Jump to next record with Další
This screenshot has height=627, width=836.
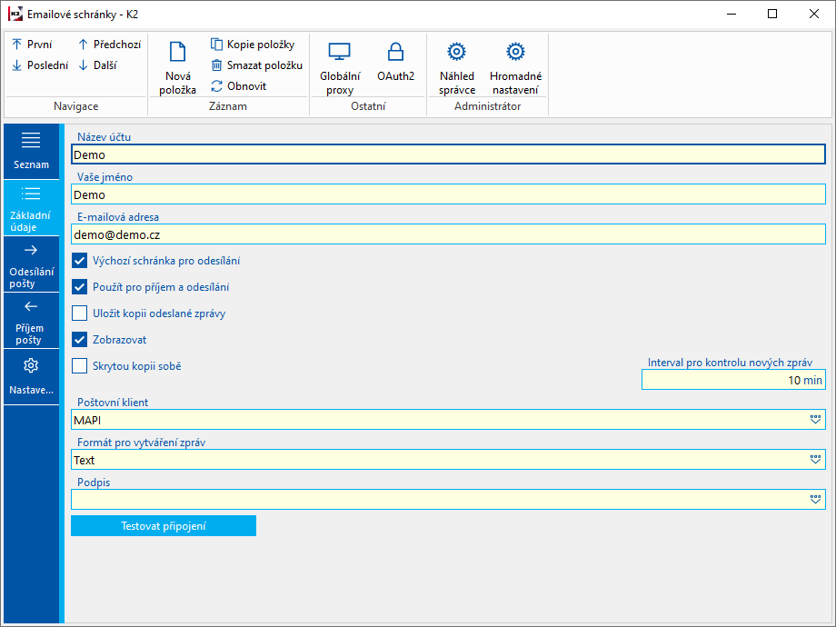coord(97,65)
